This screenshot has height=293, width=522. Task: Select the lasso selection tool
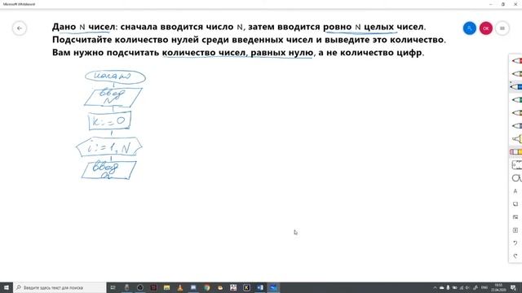pyautogui.click(x=516, y=178)
